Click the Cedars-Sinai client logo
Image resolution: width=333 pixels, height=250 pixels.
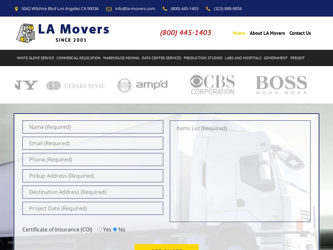75,85
